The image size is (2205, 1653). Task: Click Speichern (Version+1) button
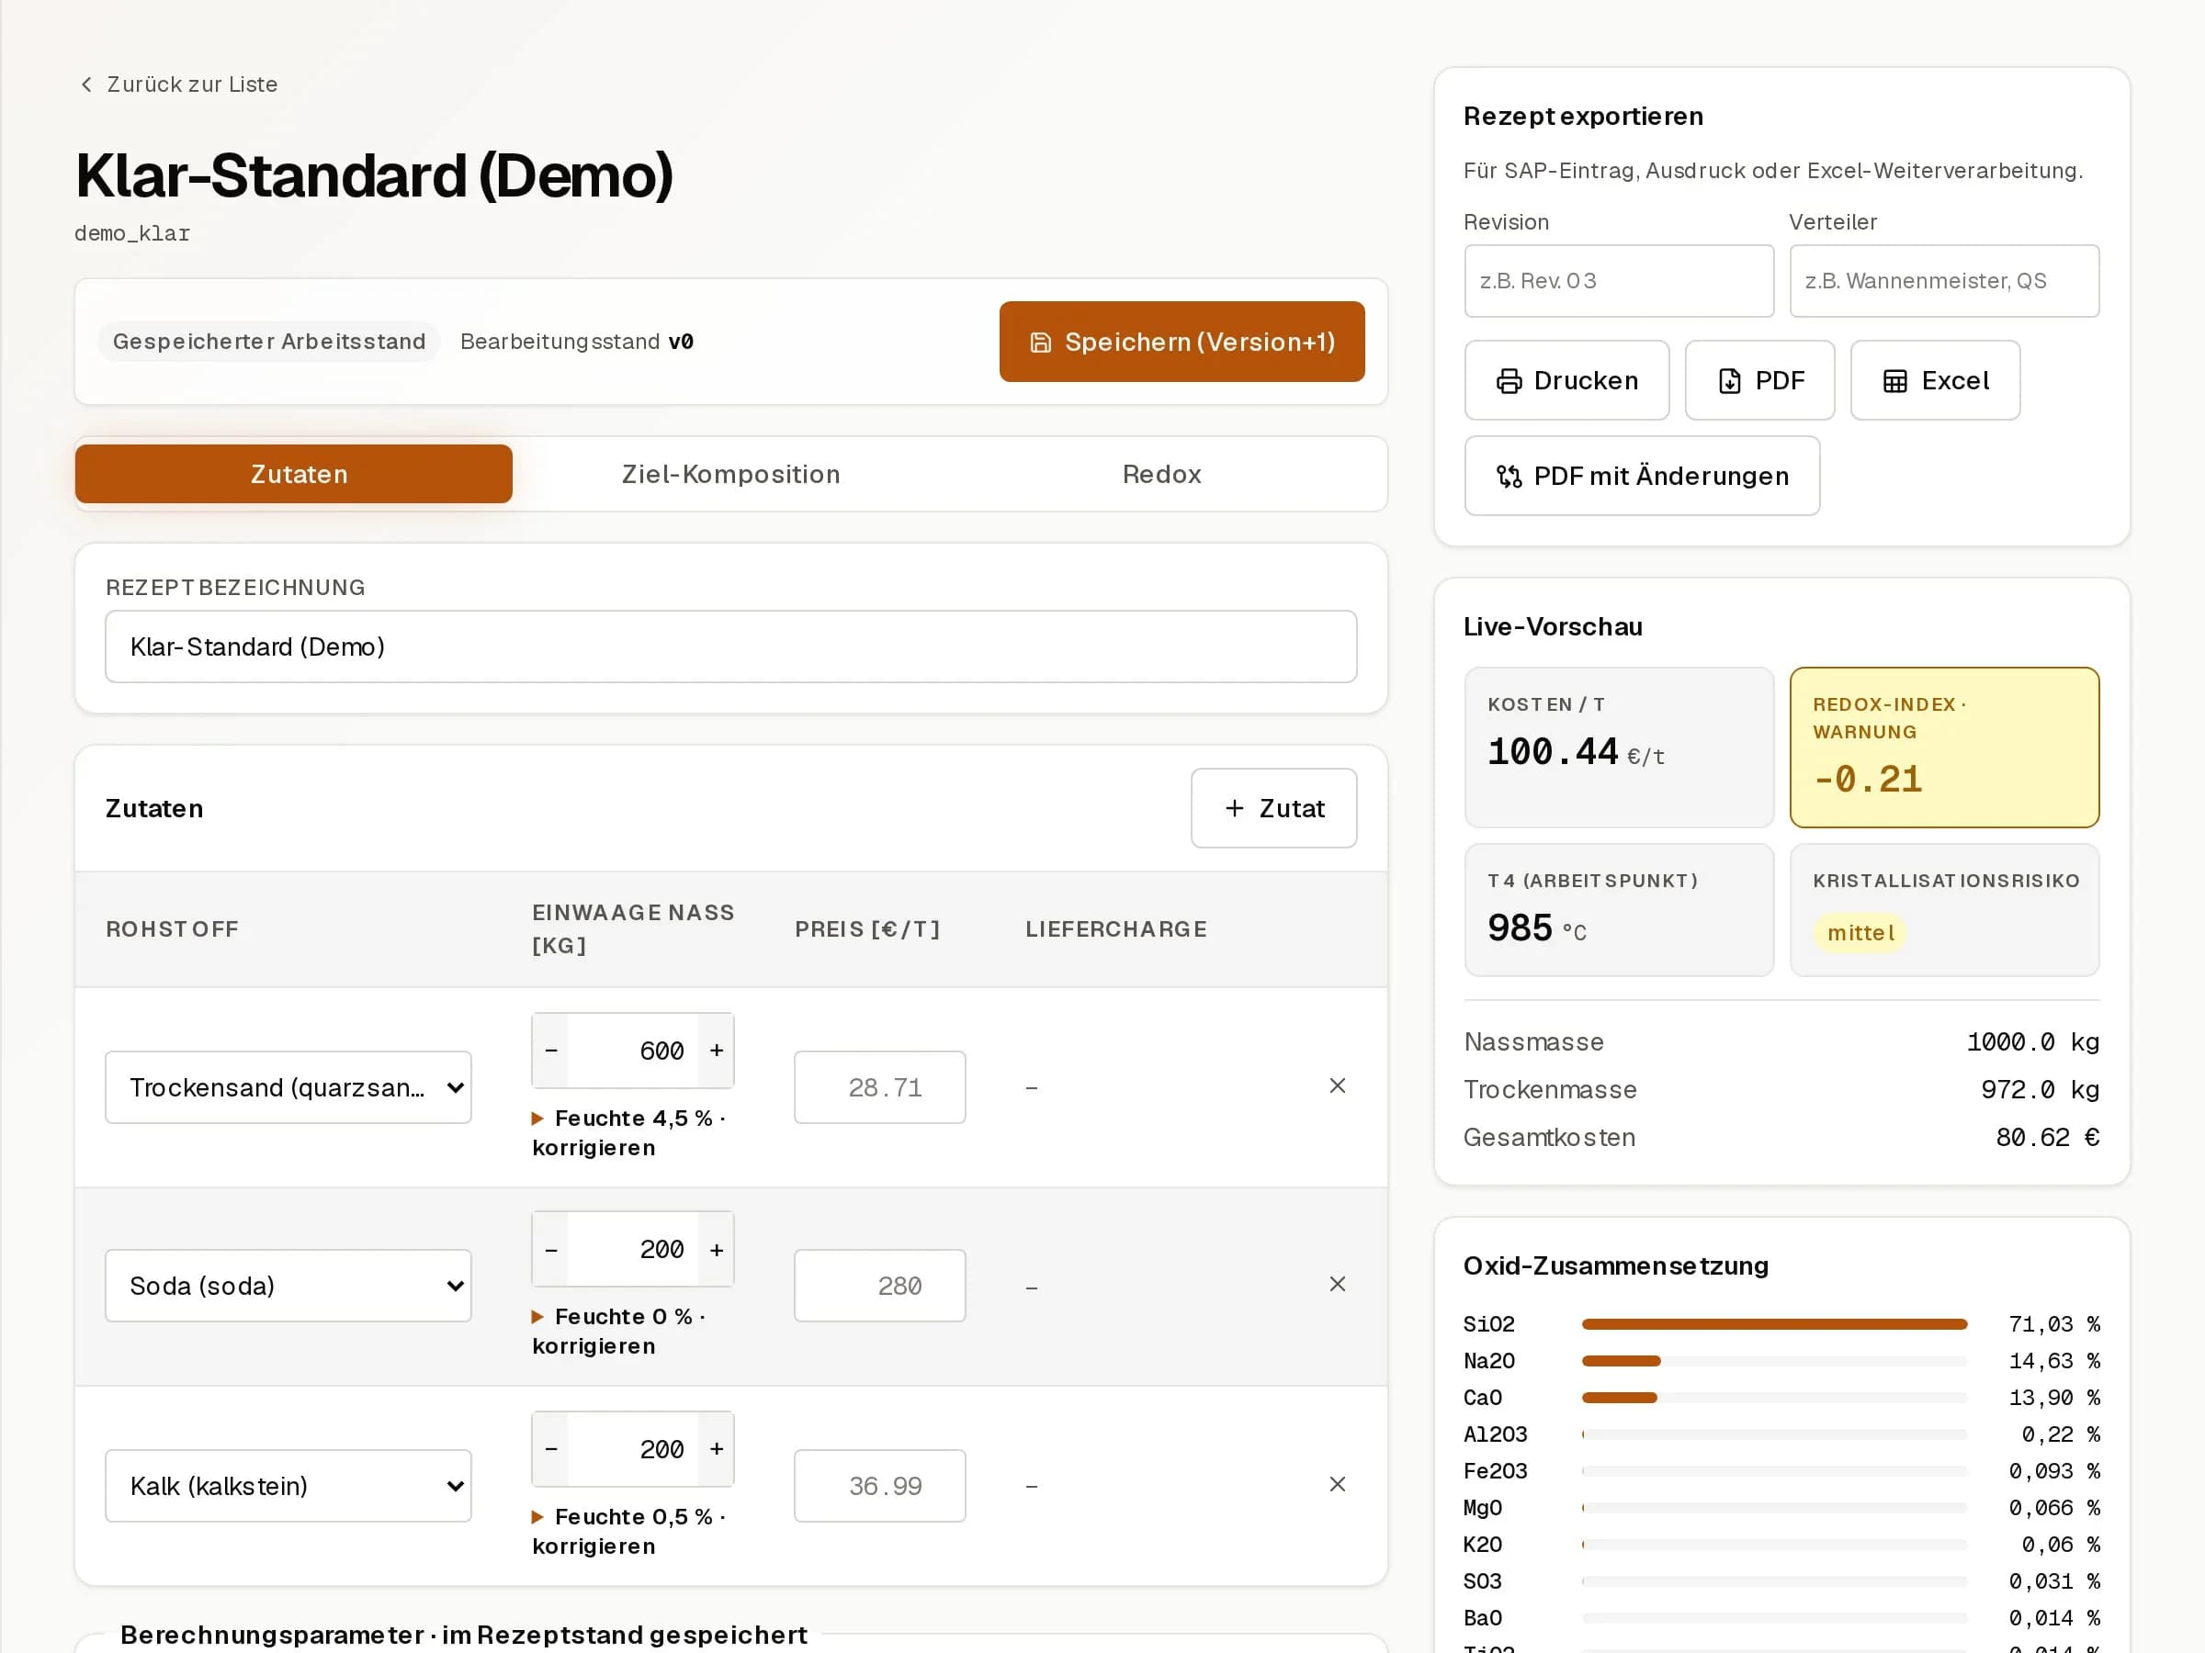click(1182, 342)
